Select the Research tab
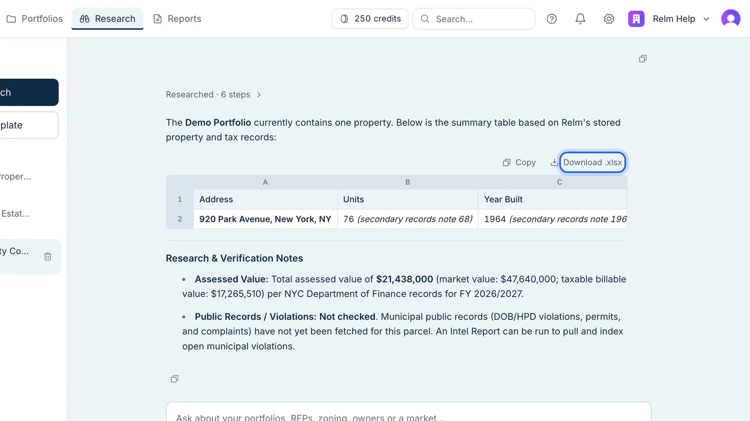 (x=107, y=19)
